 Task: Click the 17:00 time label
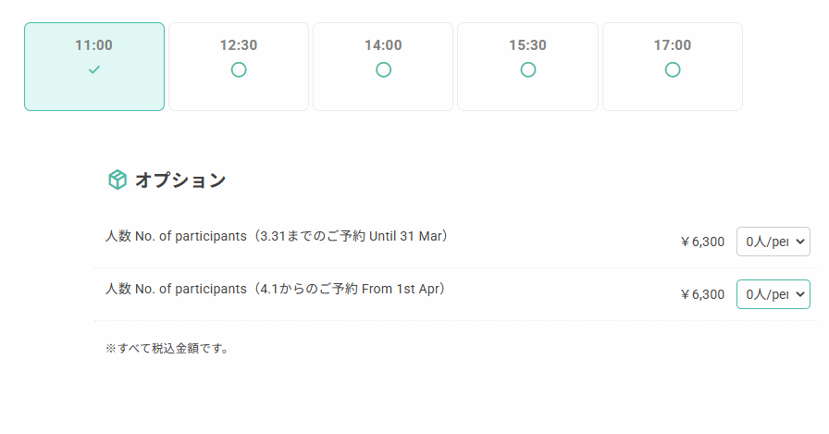click(673, 45)
